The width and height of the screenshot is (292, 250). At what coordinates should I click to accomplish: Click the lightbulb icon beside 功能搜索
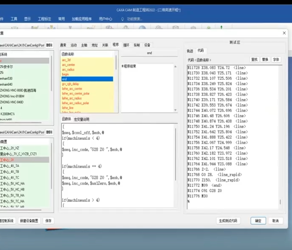pos(123,19)
